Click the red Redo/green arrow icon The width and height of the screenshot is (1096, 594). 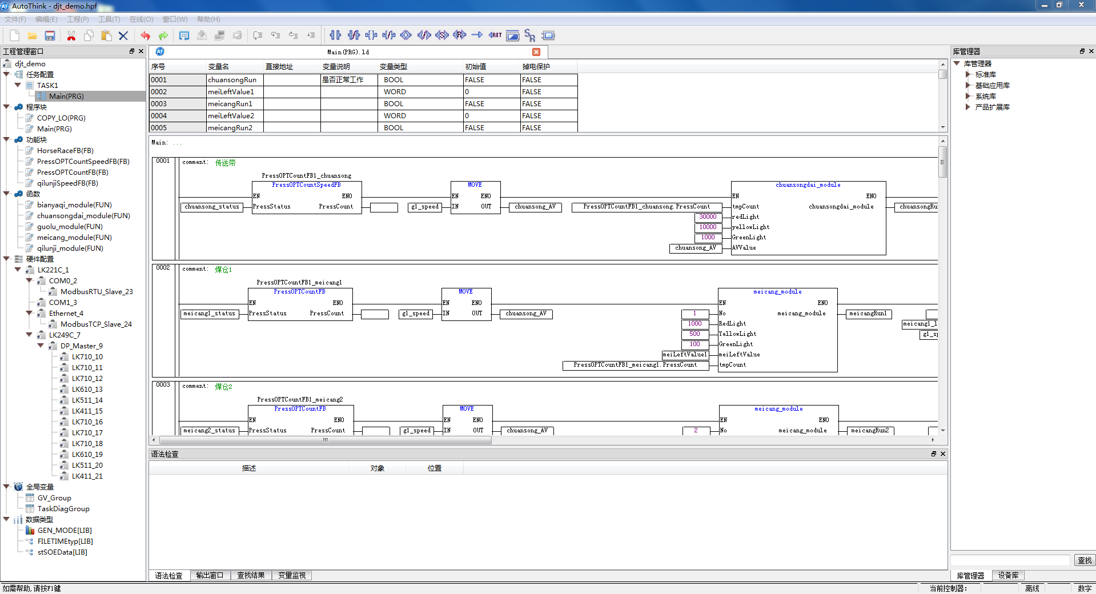point(163,36)
